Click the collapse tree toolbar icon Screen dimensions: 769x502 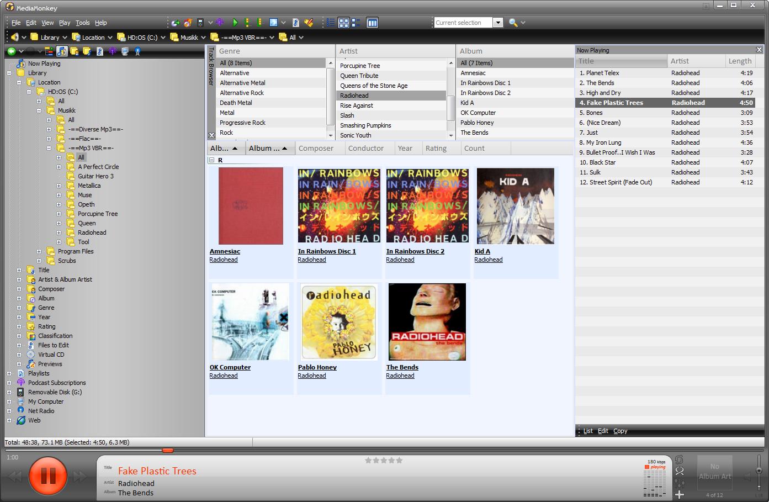49,51
